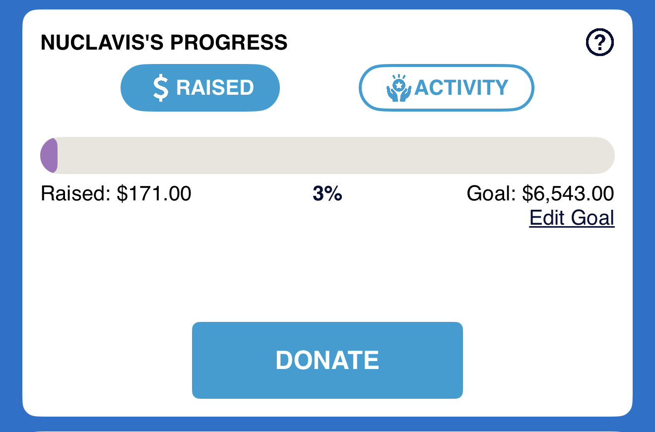Screen dimensions: 655x432
Task: Click the word PROGRESS in the heading
Action: [229, 43]
